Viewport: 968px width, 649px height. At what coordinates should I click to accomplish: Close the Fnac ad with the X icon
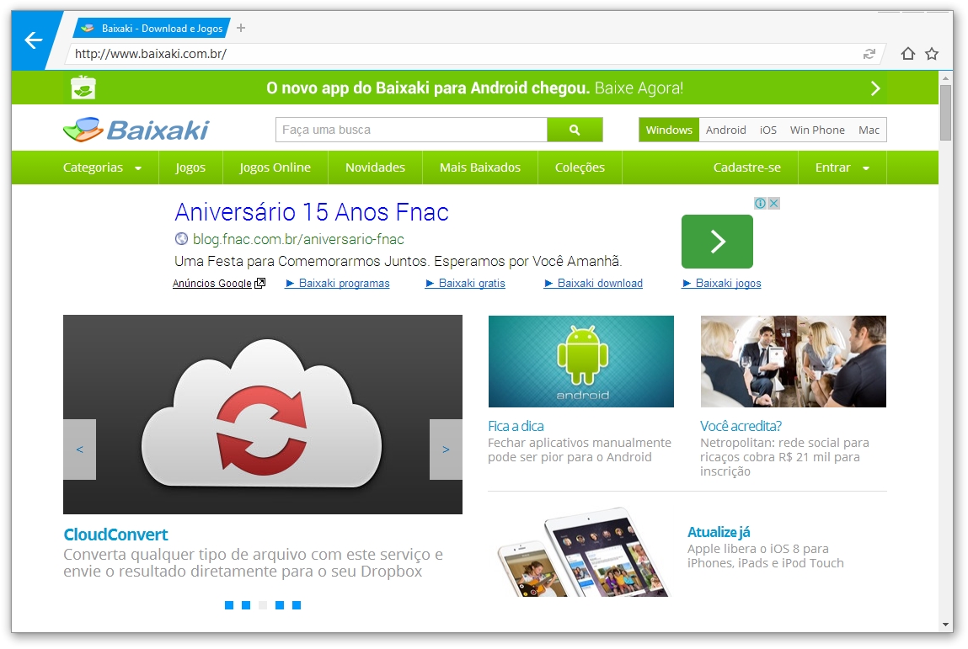click(773, 203)
